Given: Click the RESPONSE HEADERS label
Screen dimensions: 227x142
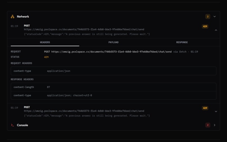Looking at the screenshot, I should [22, 79].
